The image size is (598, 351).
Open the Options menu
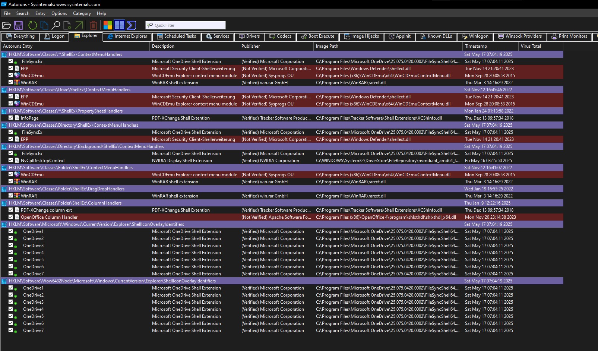click(59, 13)
